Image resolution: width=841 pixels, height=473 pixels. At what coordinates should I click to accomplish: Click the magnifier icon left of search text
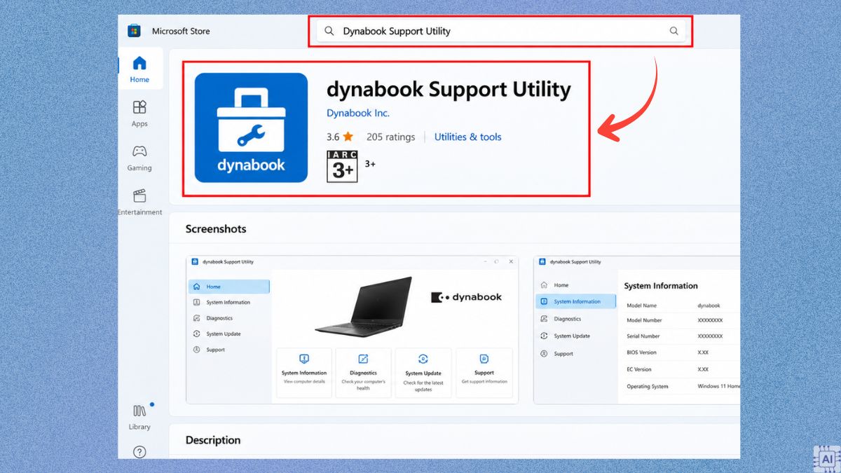329,31
